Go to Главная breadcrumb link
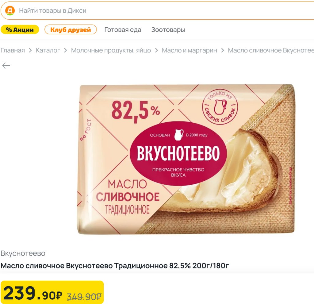The image size is (314, 304). pos(13,50)
